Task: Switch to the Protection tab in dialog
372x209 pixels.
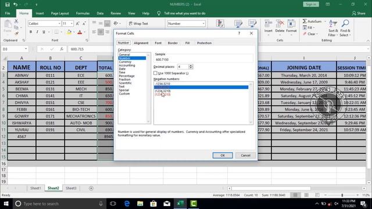Action: tap(204, 43)
